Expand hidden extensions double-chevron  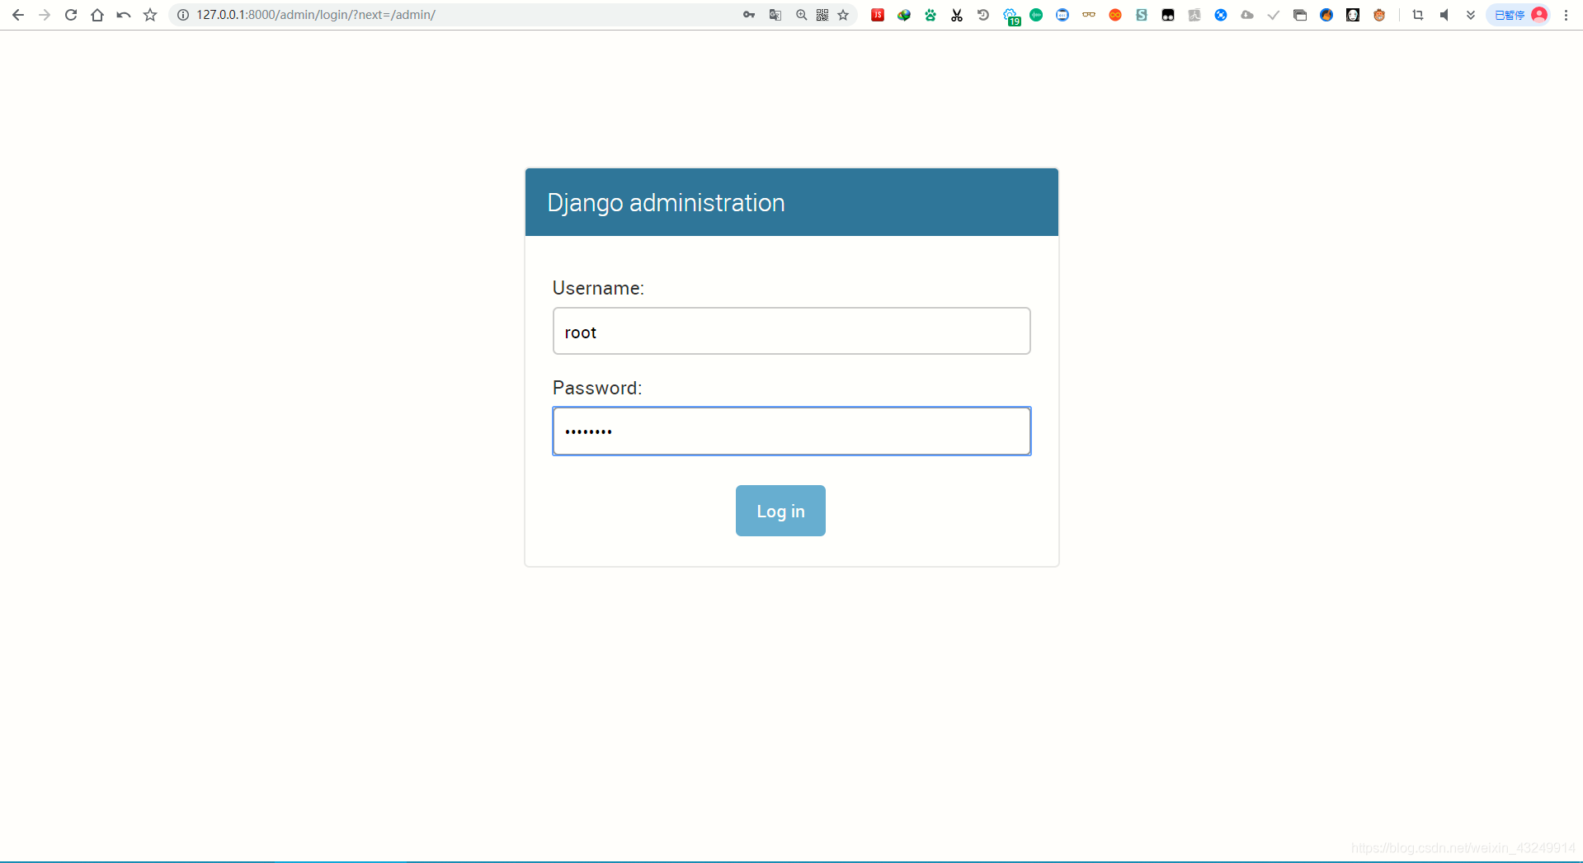[x=1471, y=15]
